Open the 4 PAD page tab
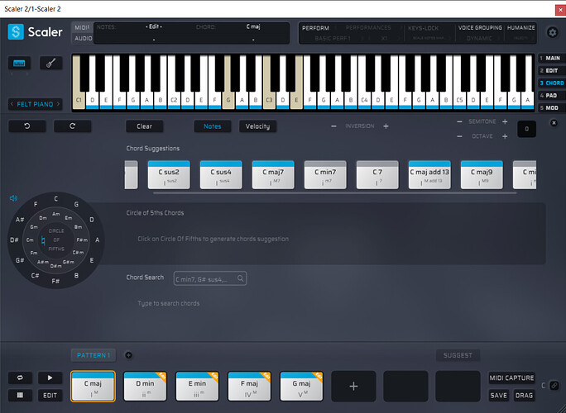The height and width of the screenshot is (413, 566). (x=552, y=96)
